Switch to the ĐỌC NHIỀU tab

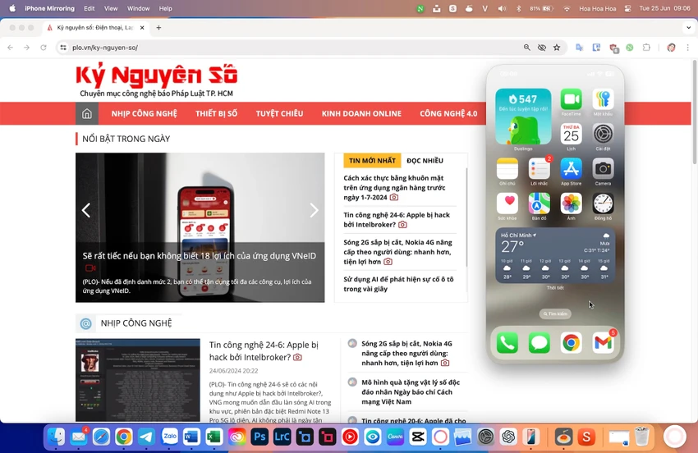coord(425,161)
